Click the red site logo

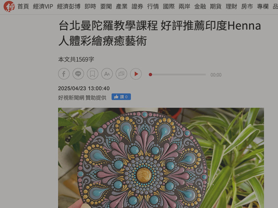pos(9,7)
